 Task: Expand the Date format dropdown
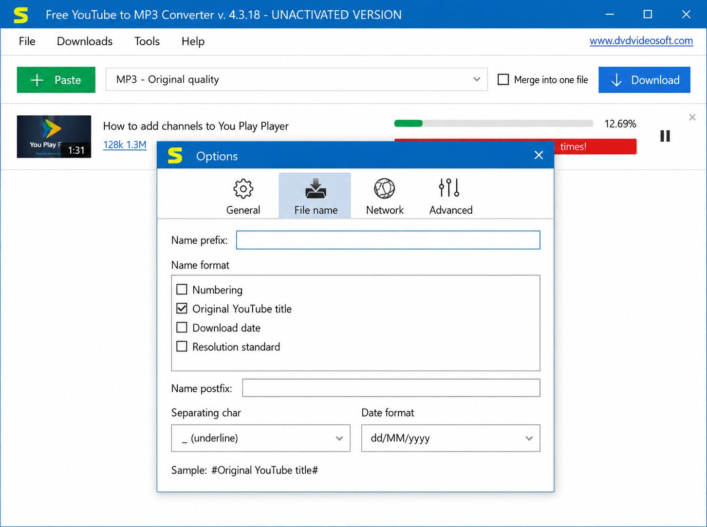coord(450,438)
